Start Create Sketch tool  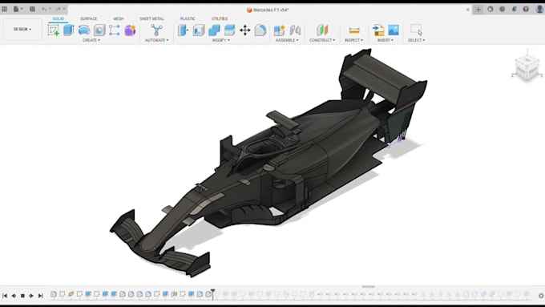pos(54,30)
